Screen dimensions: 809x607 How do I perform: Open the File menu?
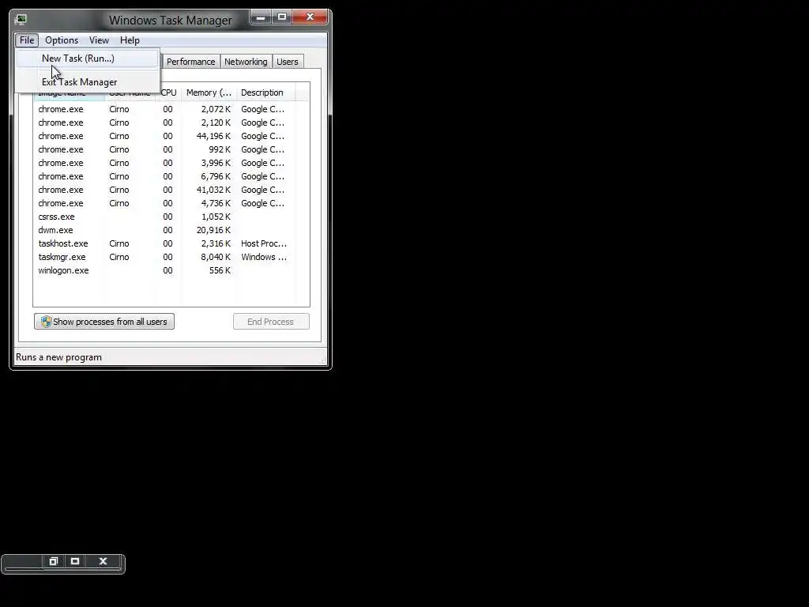(27, 40)
